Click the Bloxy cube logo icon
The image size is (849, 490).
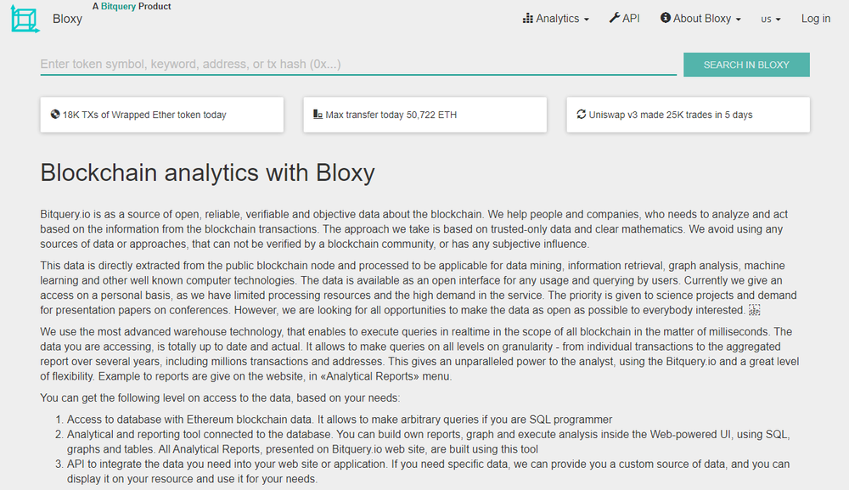25,20
